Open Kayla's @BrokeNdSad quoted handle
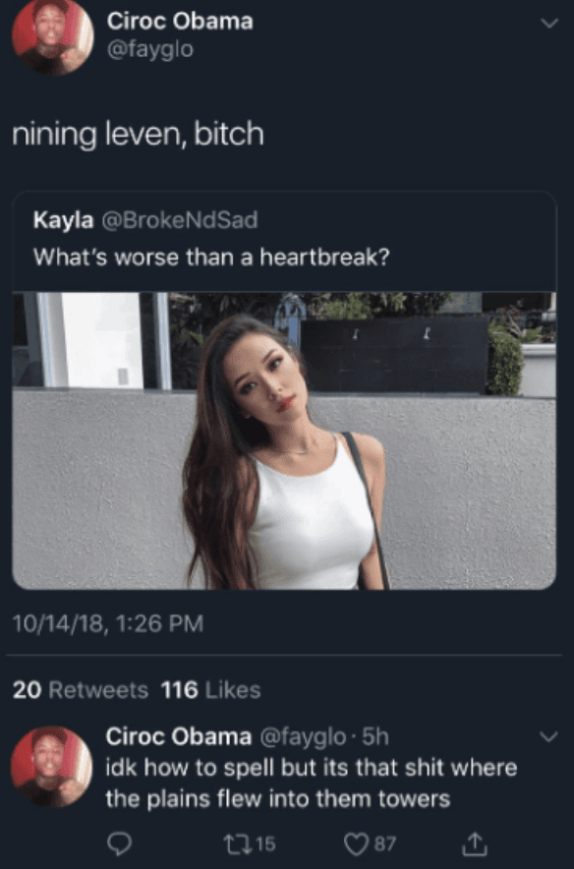Image resolution: width=574 pixels, height=869 pixels. (180, 220)
